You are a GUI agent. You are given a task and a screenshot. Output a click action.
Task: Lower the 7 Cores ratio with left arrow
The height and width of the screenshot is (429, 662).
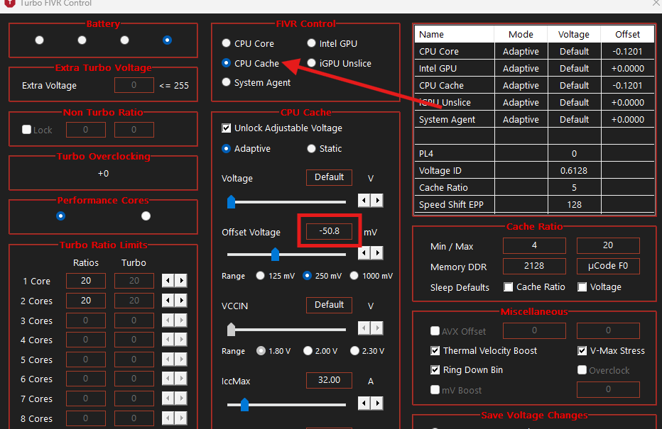click(168, 399)
